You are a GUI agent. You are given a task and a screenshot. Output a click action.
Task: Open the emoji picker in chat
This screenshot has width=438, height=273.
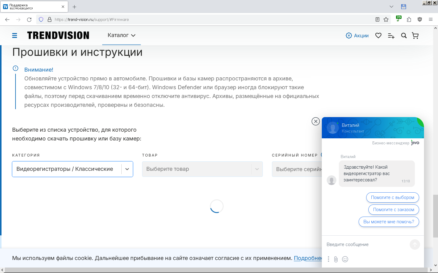[345, 259]
